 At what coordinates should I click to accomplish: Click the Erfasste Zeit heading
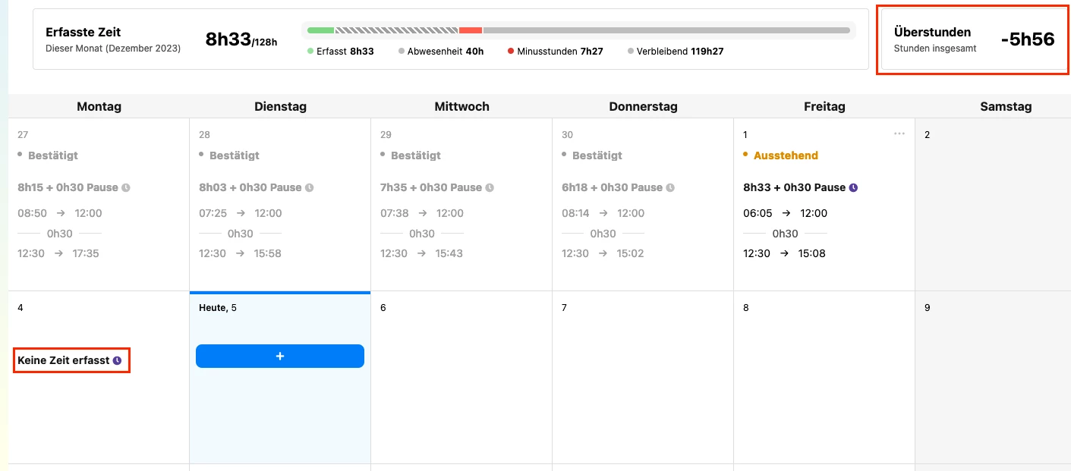83,33
